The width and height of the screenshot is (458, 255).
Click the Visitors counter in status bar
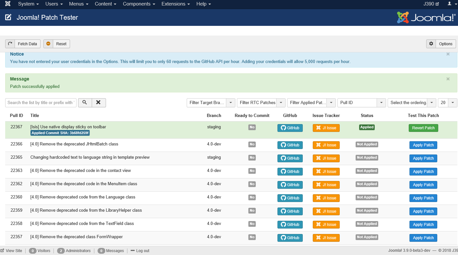tap(40, 251)
